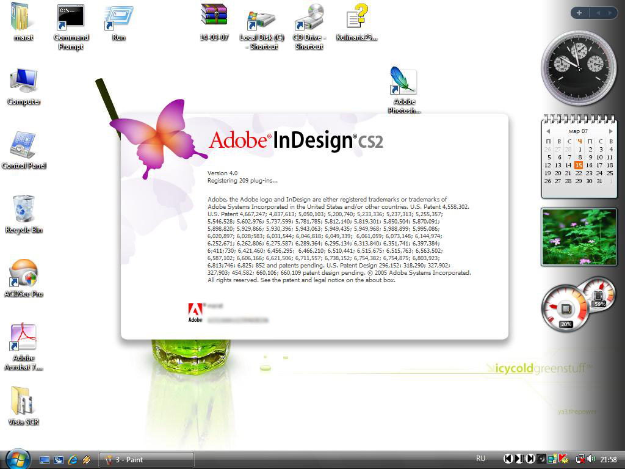Screen dimensions: 625x469
Task: Open the volume speaker tray icon
Action: coord(591,459)
